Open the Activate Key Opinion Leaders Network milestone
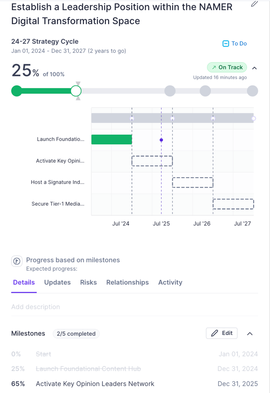 (x=95, y=384)
